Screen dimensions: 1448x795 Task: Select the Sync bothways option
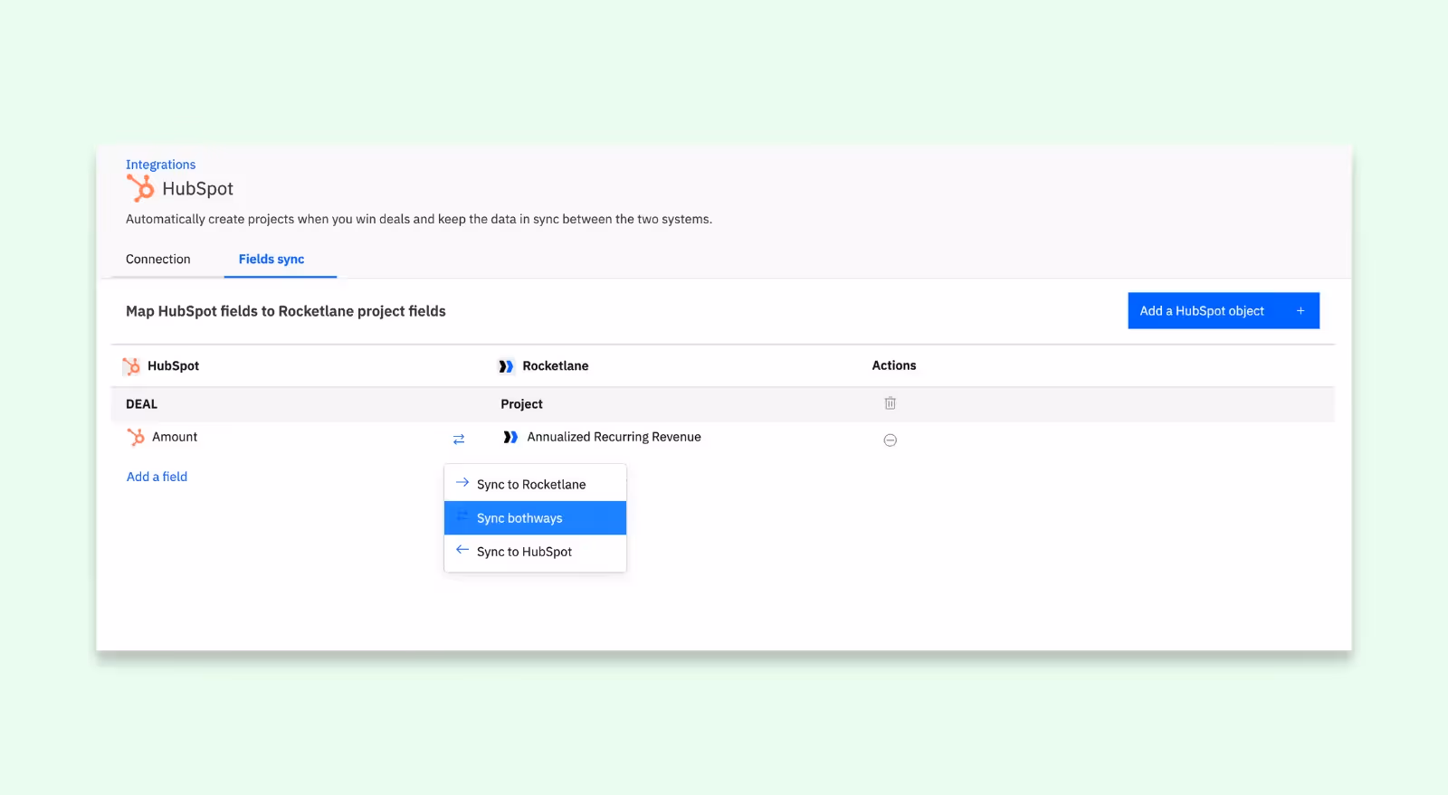tap(535, 518)
